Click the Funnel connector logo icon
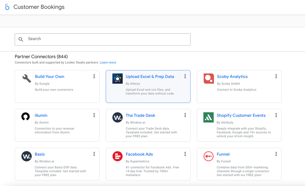This screenshot has width=305, height=186. point(209,156)
